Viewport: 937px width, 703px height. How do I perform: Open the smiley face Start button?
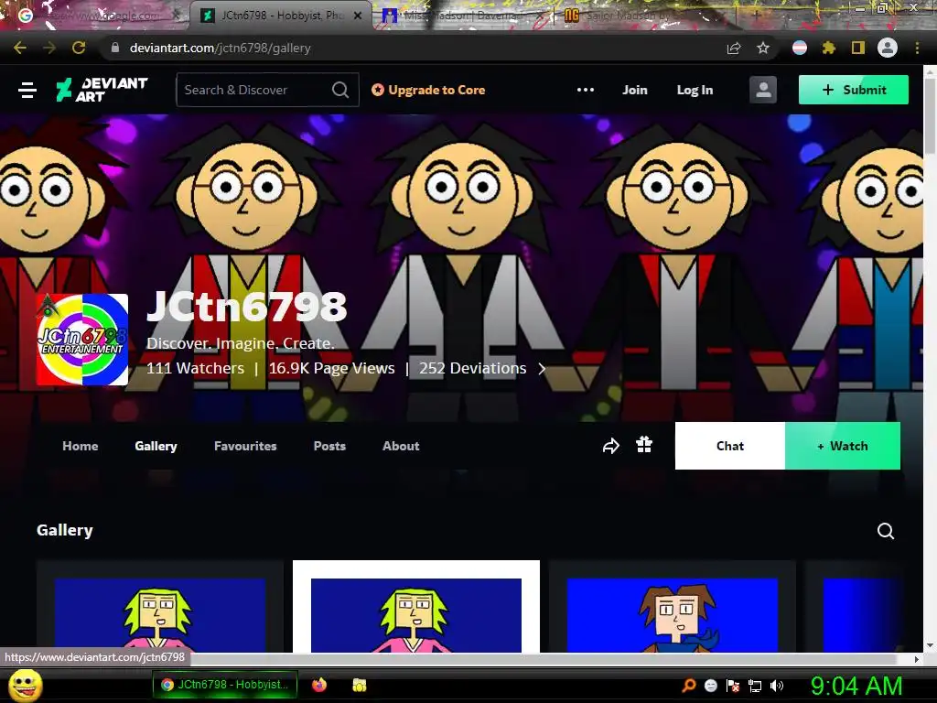point(26,685)
